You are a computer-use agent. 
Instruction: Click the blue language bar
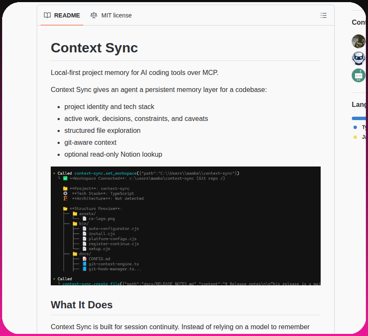coord(359,118)
